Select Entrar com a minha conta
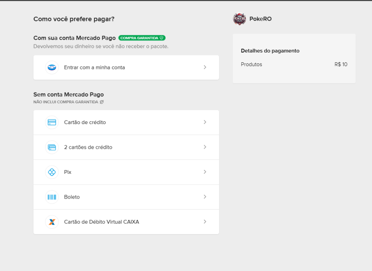This screenshot has width=372, height=271. click(94, 67)
